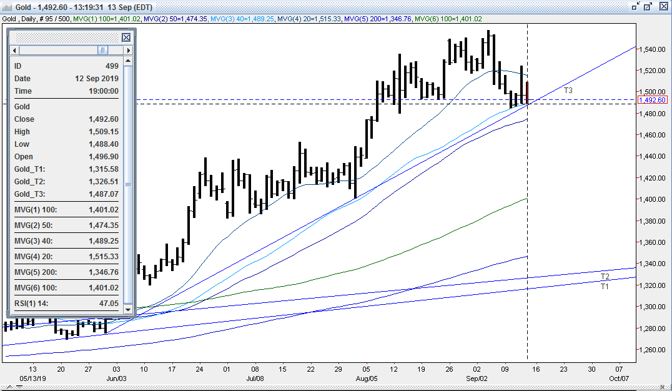This screenshot has width=672, height=391.
Task: Click the 'MVG(1) 100:' row in data panel
Action: (66, 210)
